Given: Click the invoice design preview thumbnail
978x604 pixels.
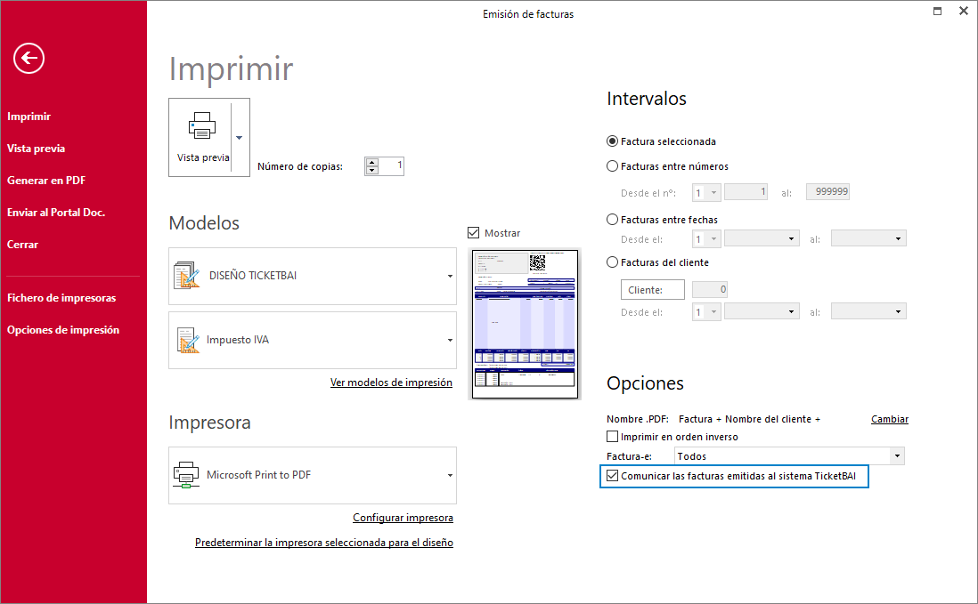Looking at the screenshot, I should click(525, 324).
